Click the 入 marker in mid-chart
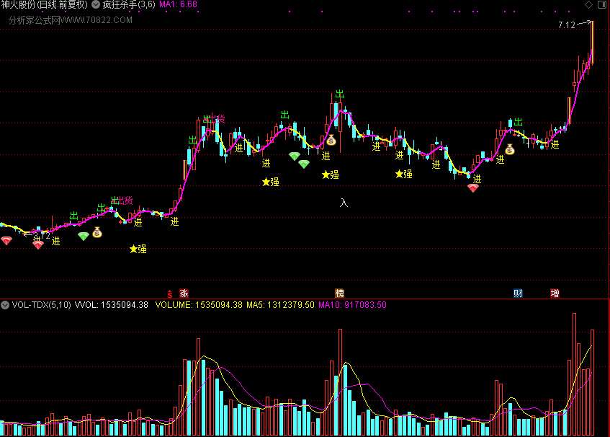The image size is (610, 437). 344,203
